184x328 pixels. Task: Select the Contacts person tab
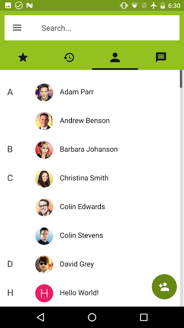click(x=115, y=57)
